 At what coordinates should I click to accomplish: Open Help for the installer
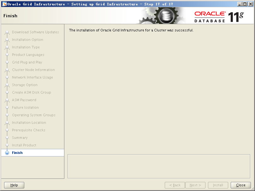click(x=14, y=185)
